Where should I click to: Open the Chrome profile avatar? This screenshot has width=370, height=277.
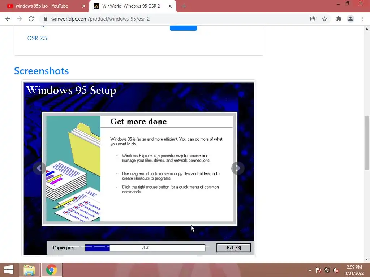350,19
